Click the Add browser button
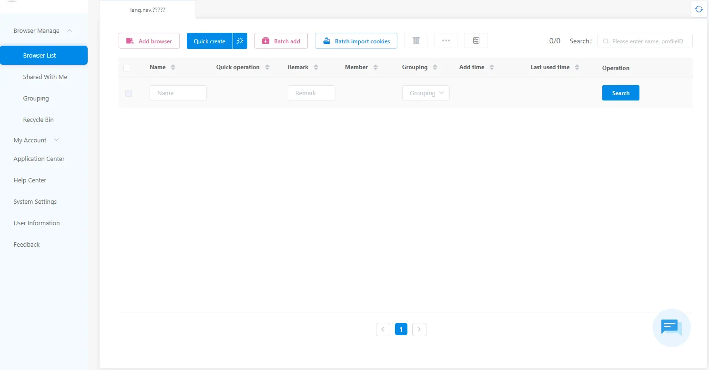 (149, 41)
